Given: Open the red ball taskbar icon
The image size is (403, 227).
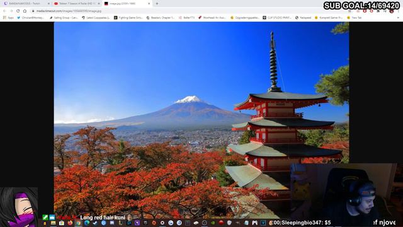Looking at the screenshot, I should [x=221, y=223].
